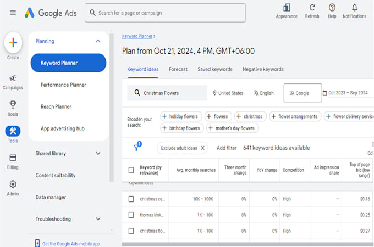Remove Exclude adult ideas filter
The height and width of the screenshot is (247, 374).
(x=202, y=148)
